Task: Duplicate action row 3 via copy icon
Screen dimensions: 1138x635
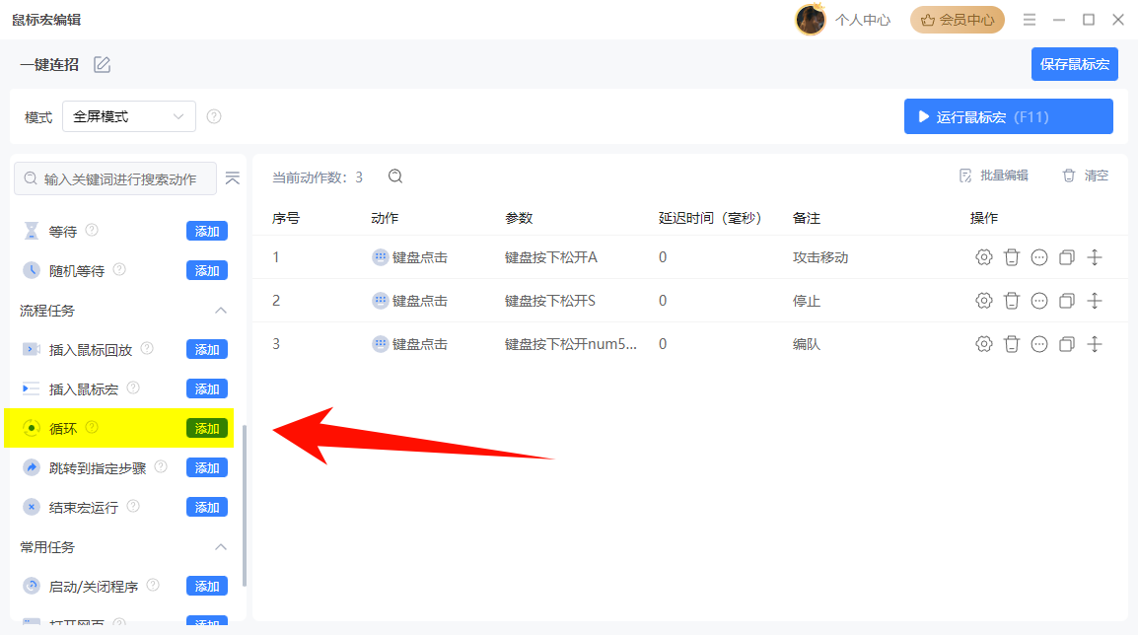Action: coord(1066,343)
